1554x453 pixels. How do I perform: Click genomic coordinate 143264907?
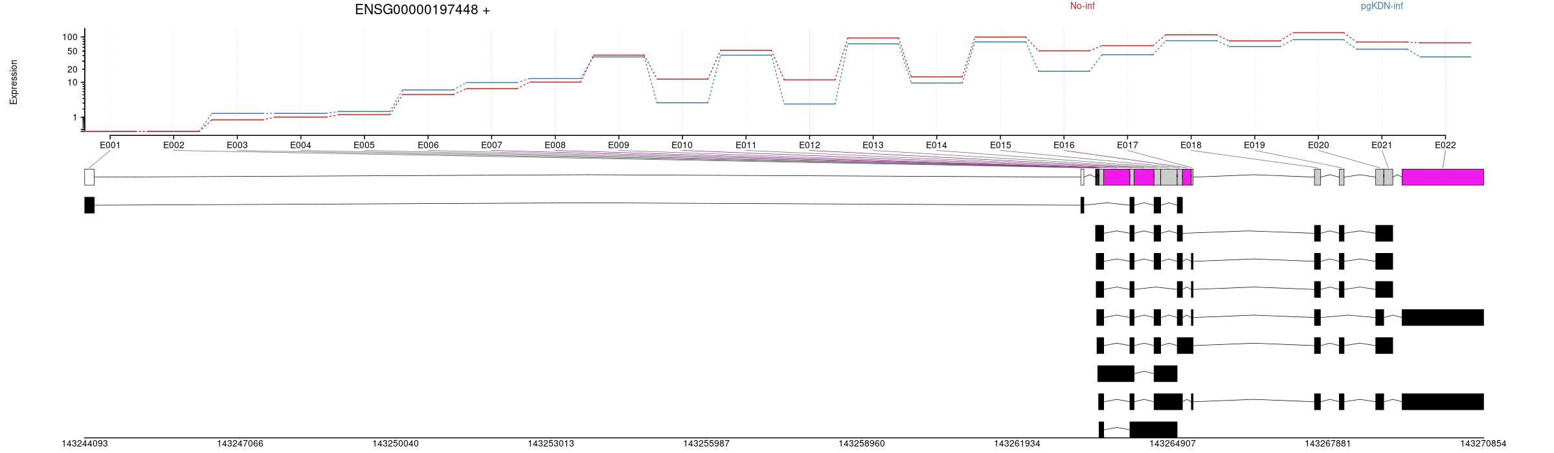tap(1173, 444)
